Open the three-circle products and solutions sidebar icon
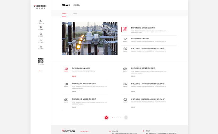This screenshot has height=134, width=218. (41, 21)
